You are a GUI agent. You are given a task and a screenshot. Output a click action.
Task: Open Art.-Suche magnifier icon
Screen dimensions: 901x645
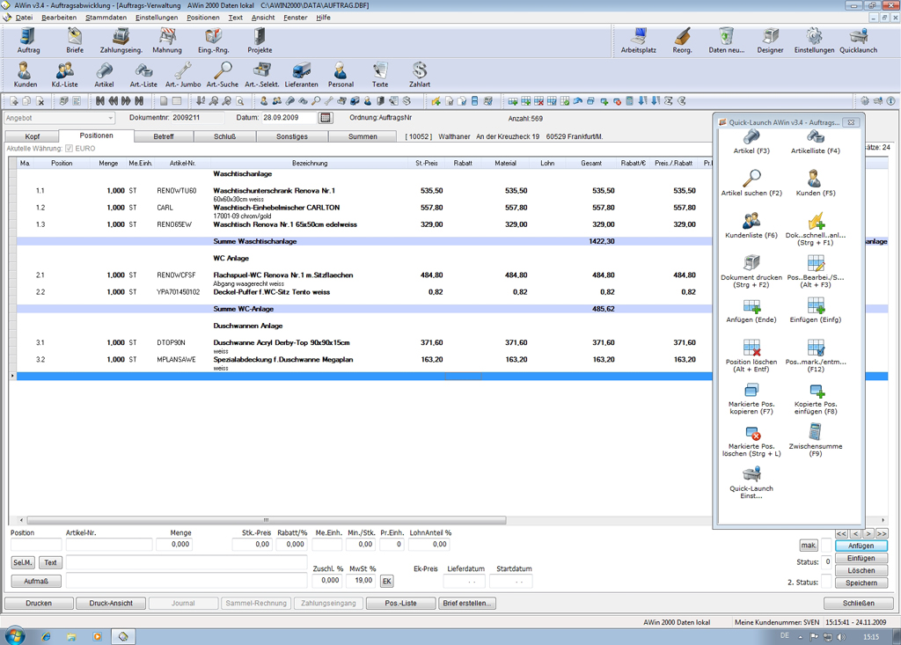coord(223,72)
